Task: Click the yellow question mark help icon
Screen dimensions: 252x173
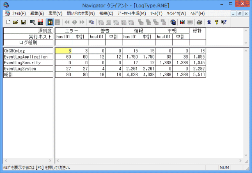Action: point(217,22)
